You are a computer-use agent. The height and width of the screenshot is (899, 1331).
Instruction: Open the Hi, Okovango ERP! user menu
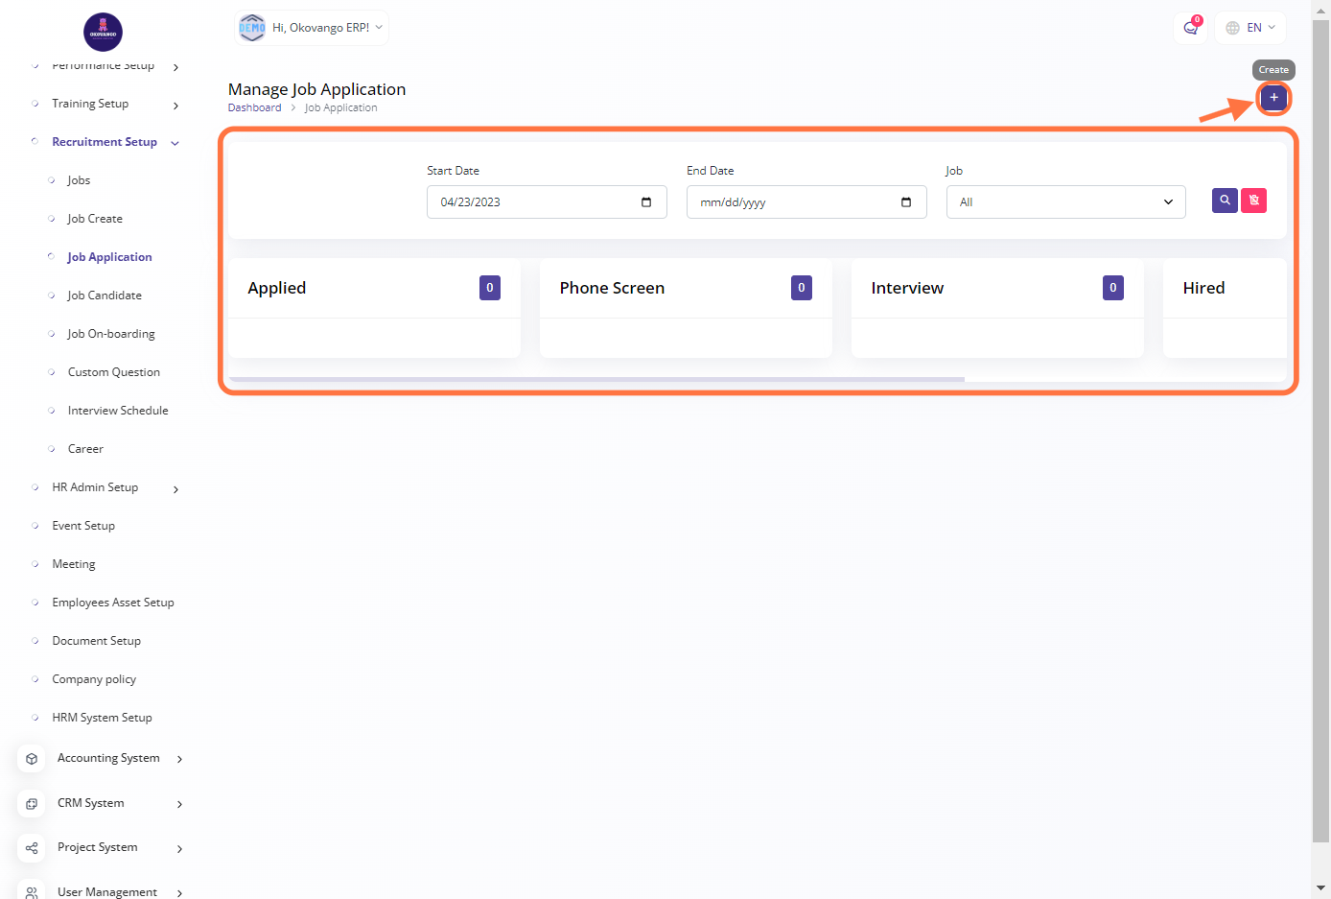click(312, 28)
